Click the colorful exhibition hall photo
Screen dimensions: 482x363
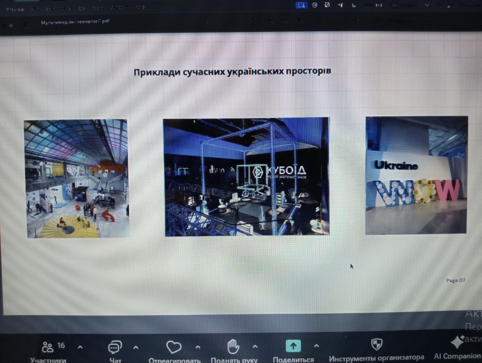click(x=77, y=178)
